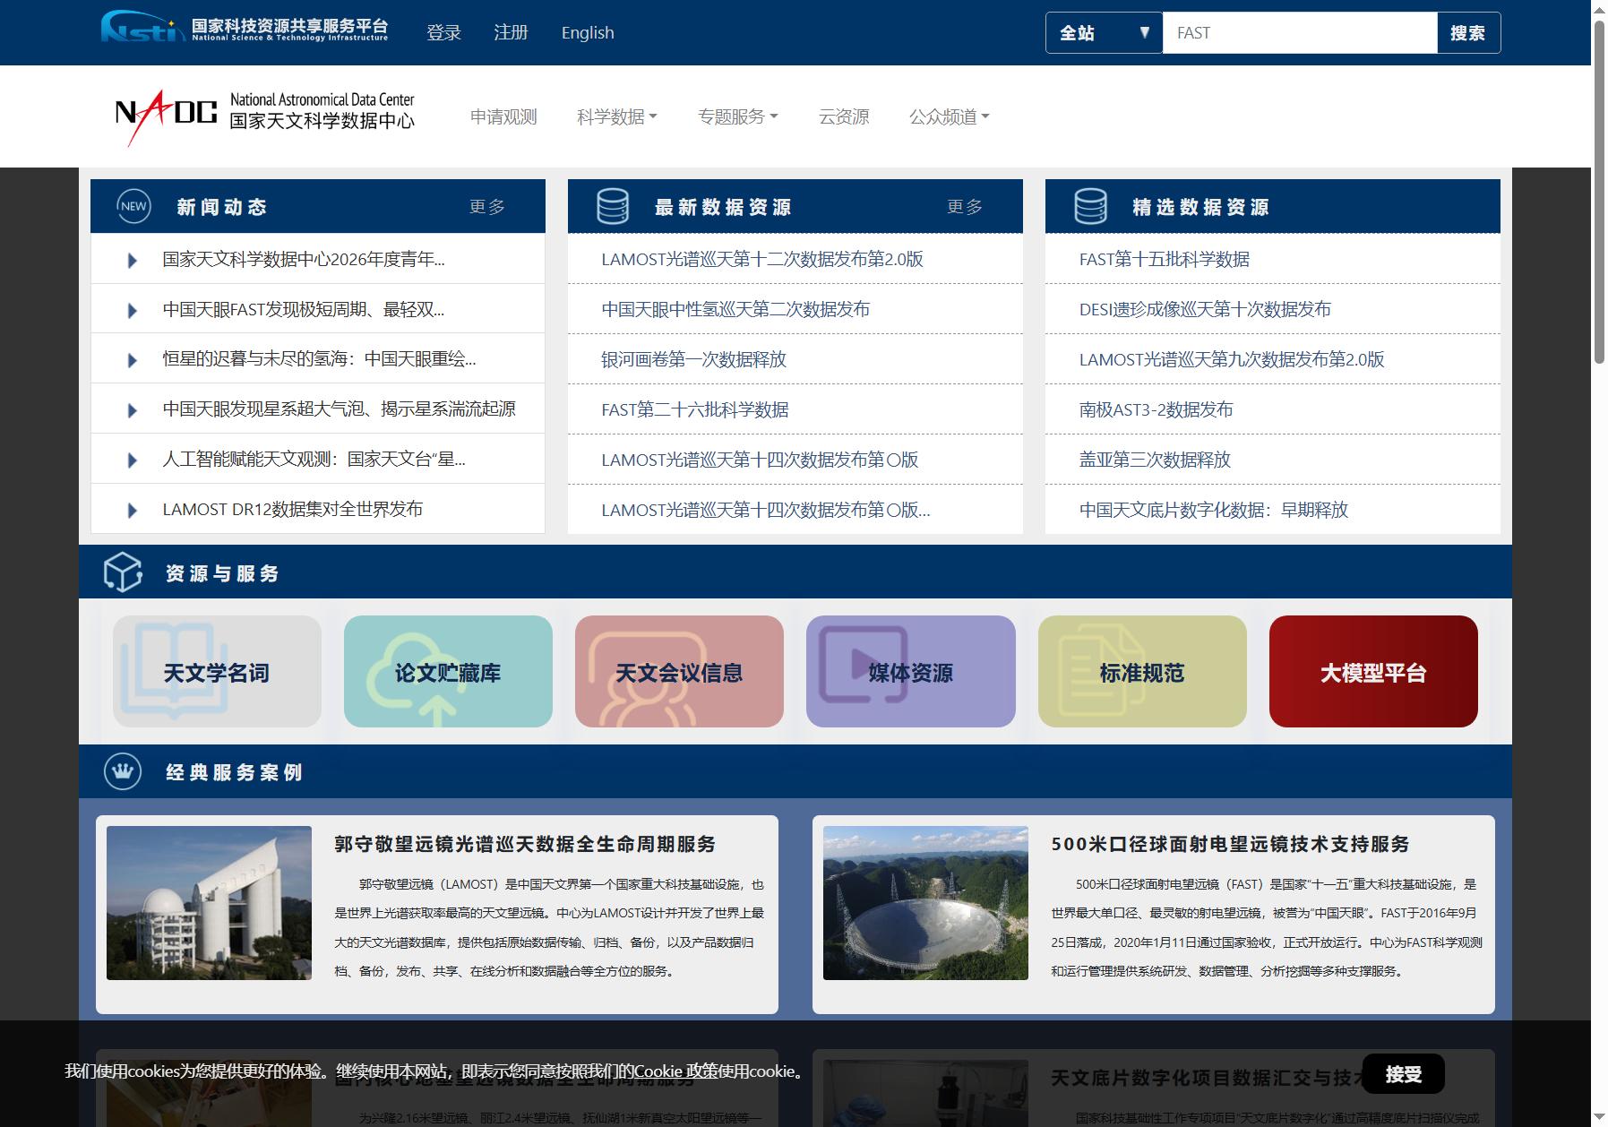The image size is (1608, 1127).
Task: Click 更多 in the 最新数据资源 header
Action: click(965, 207)
